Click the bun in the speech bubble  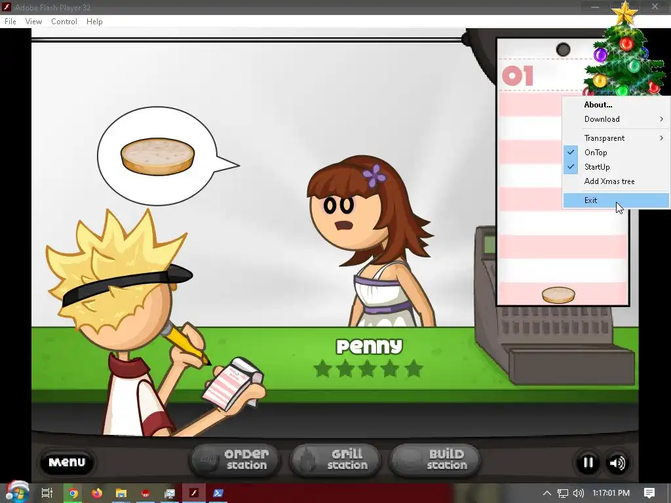pos(157,156)
